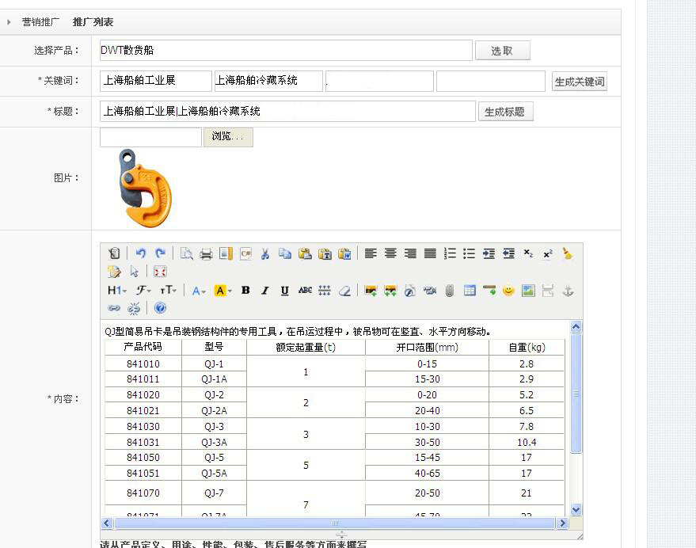Pick a highlight color from the yellow swatch
This screenshot has height=548, width=696.
click(x=220, y=291)
